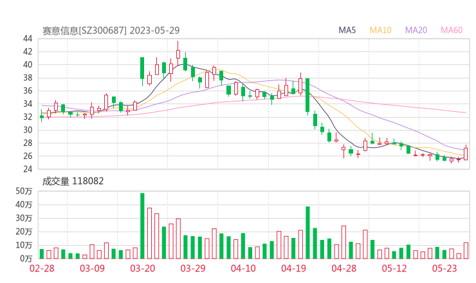Click the 40万 volume axis label
This screenshot has height=283, width=476.
(x=24, y=205)
